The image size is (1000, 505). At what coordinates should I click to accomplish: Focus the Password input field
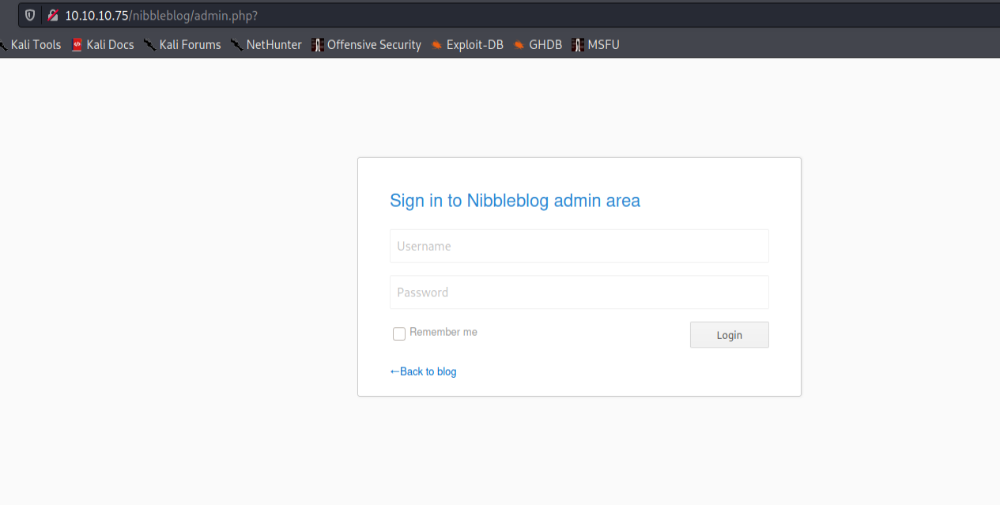tap(579, 292)
